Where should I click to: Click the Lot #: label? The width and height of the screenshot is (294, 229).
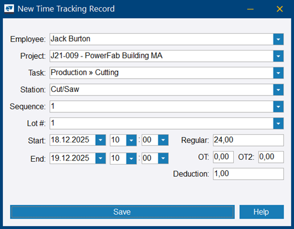pyautogui.click(x=36, y=123)
